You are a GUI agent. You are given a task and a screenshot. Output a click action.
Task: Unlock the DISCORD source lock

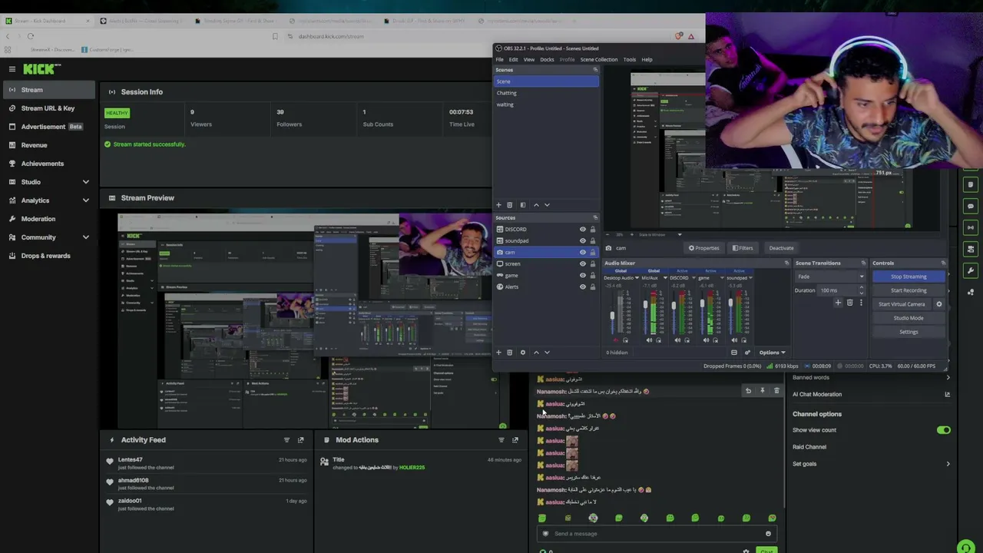[592, 230]
